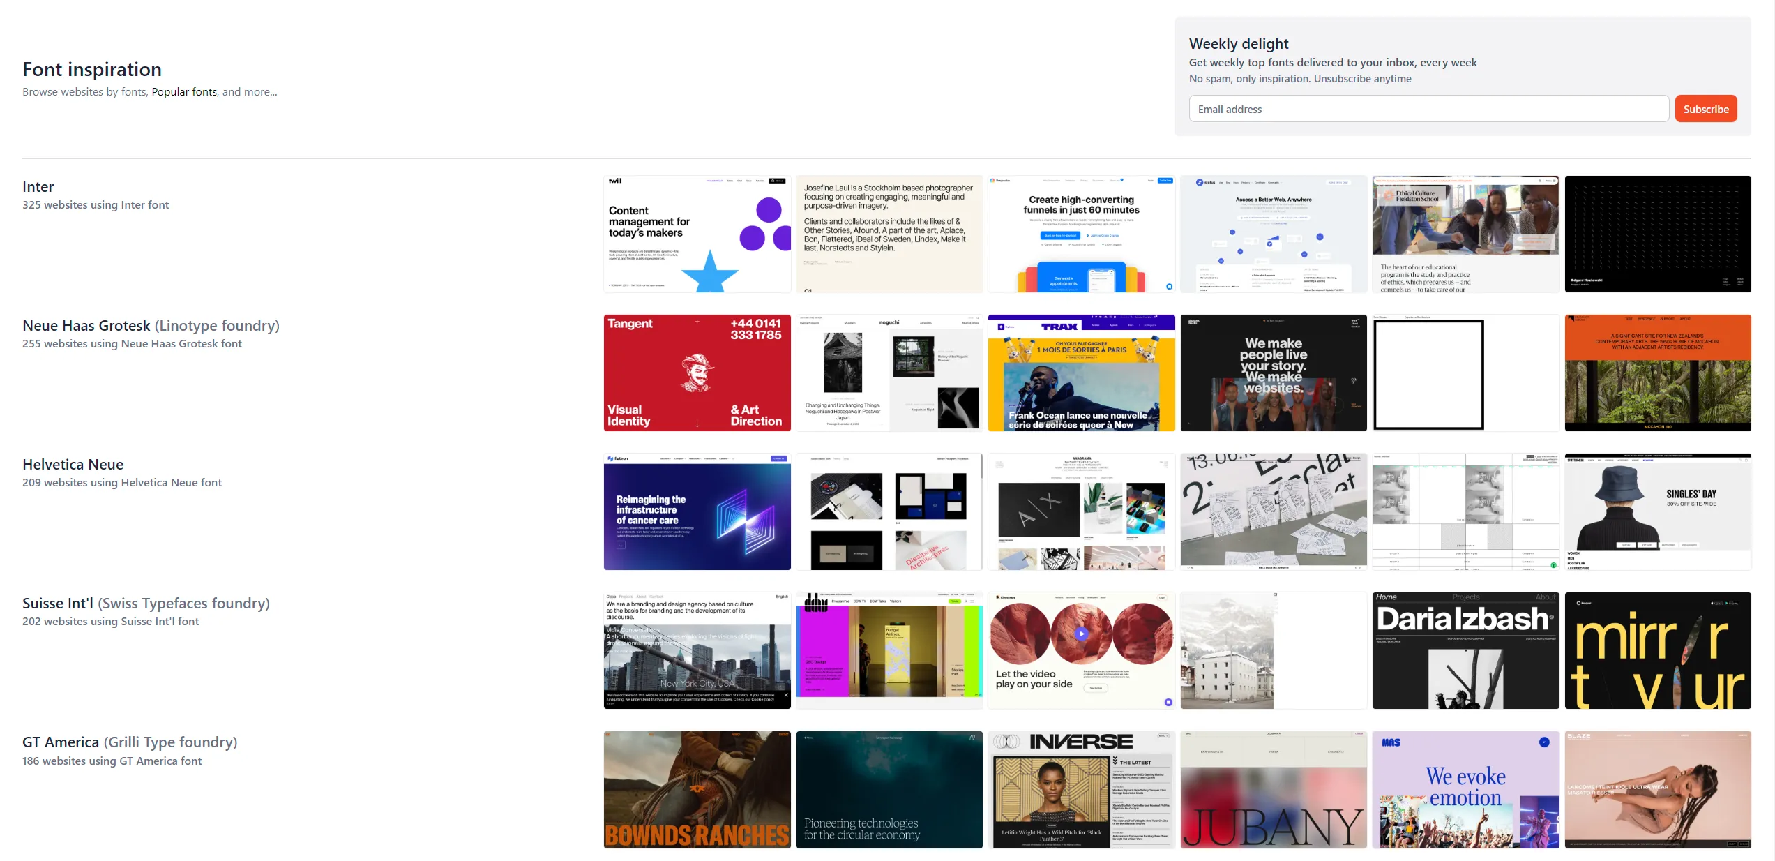Click the "and more..." link

pyautogui.click(x=248, y=91)
